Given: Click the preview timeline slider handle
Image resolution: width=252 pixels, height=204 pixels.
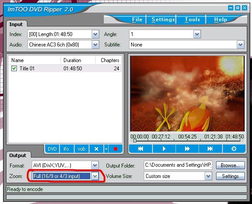Looking at the screenshot, I should [135, 141].
